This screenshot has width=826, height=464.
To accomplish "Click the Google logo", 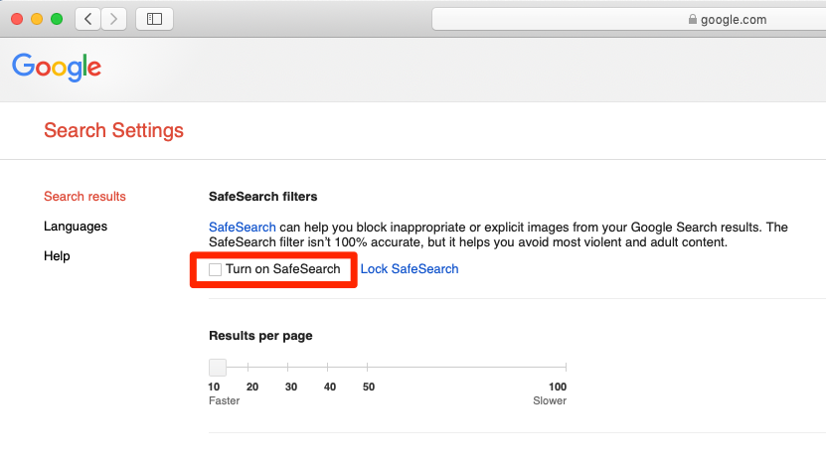I will [57, 67].
